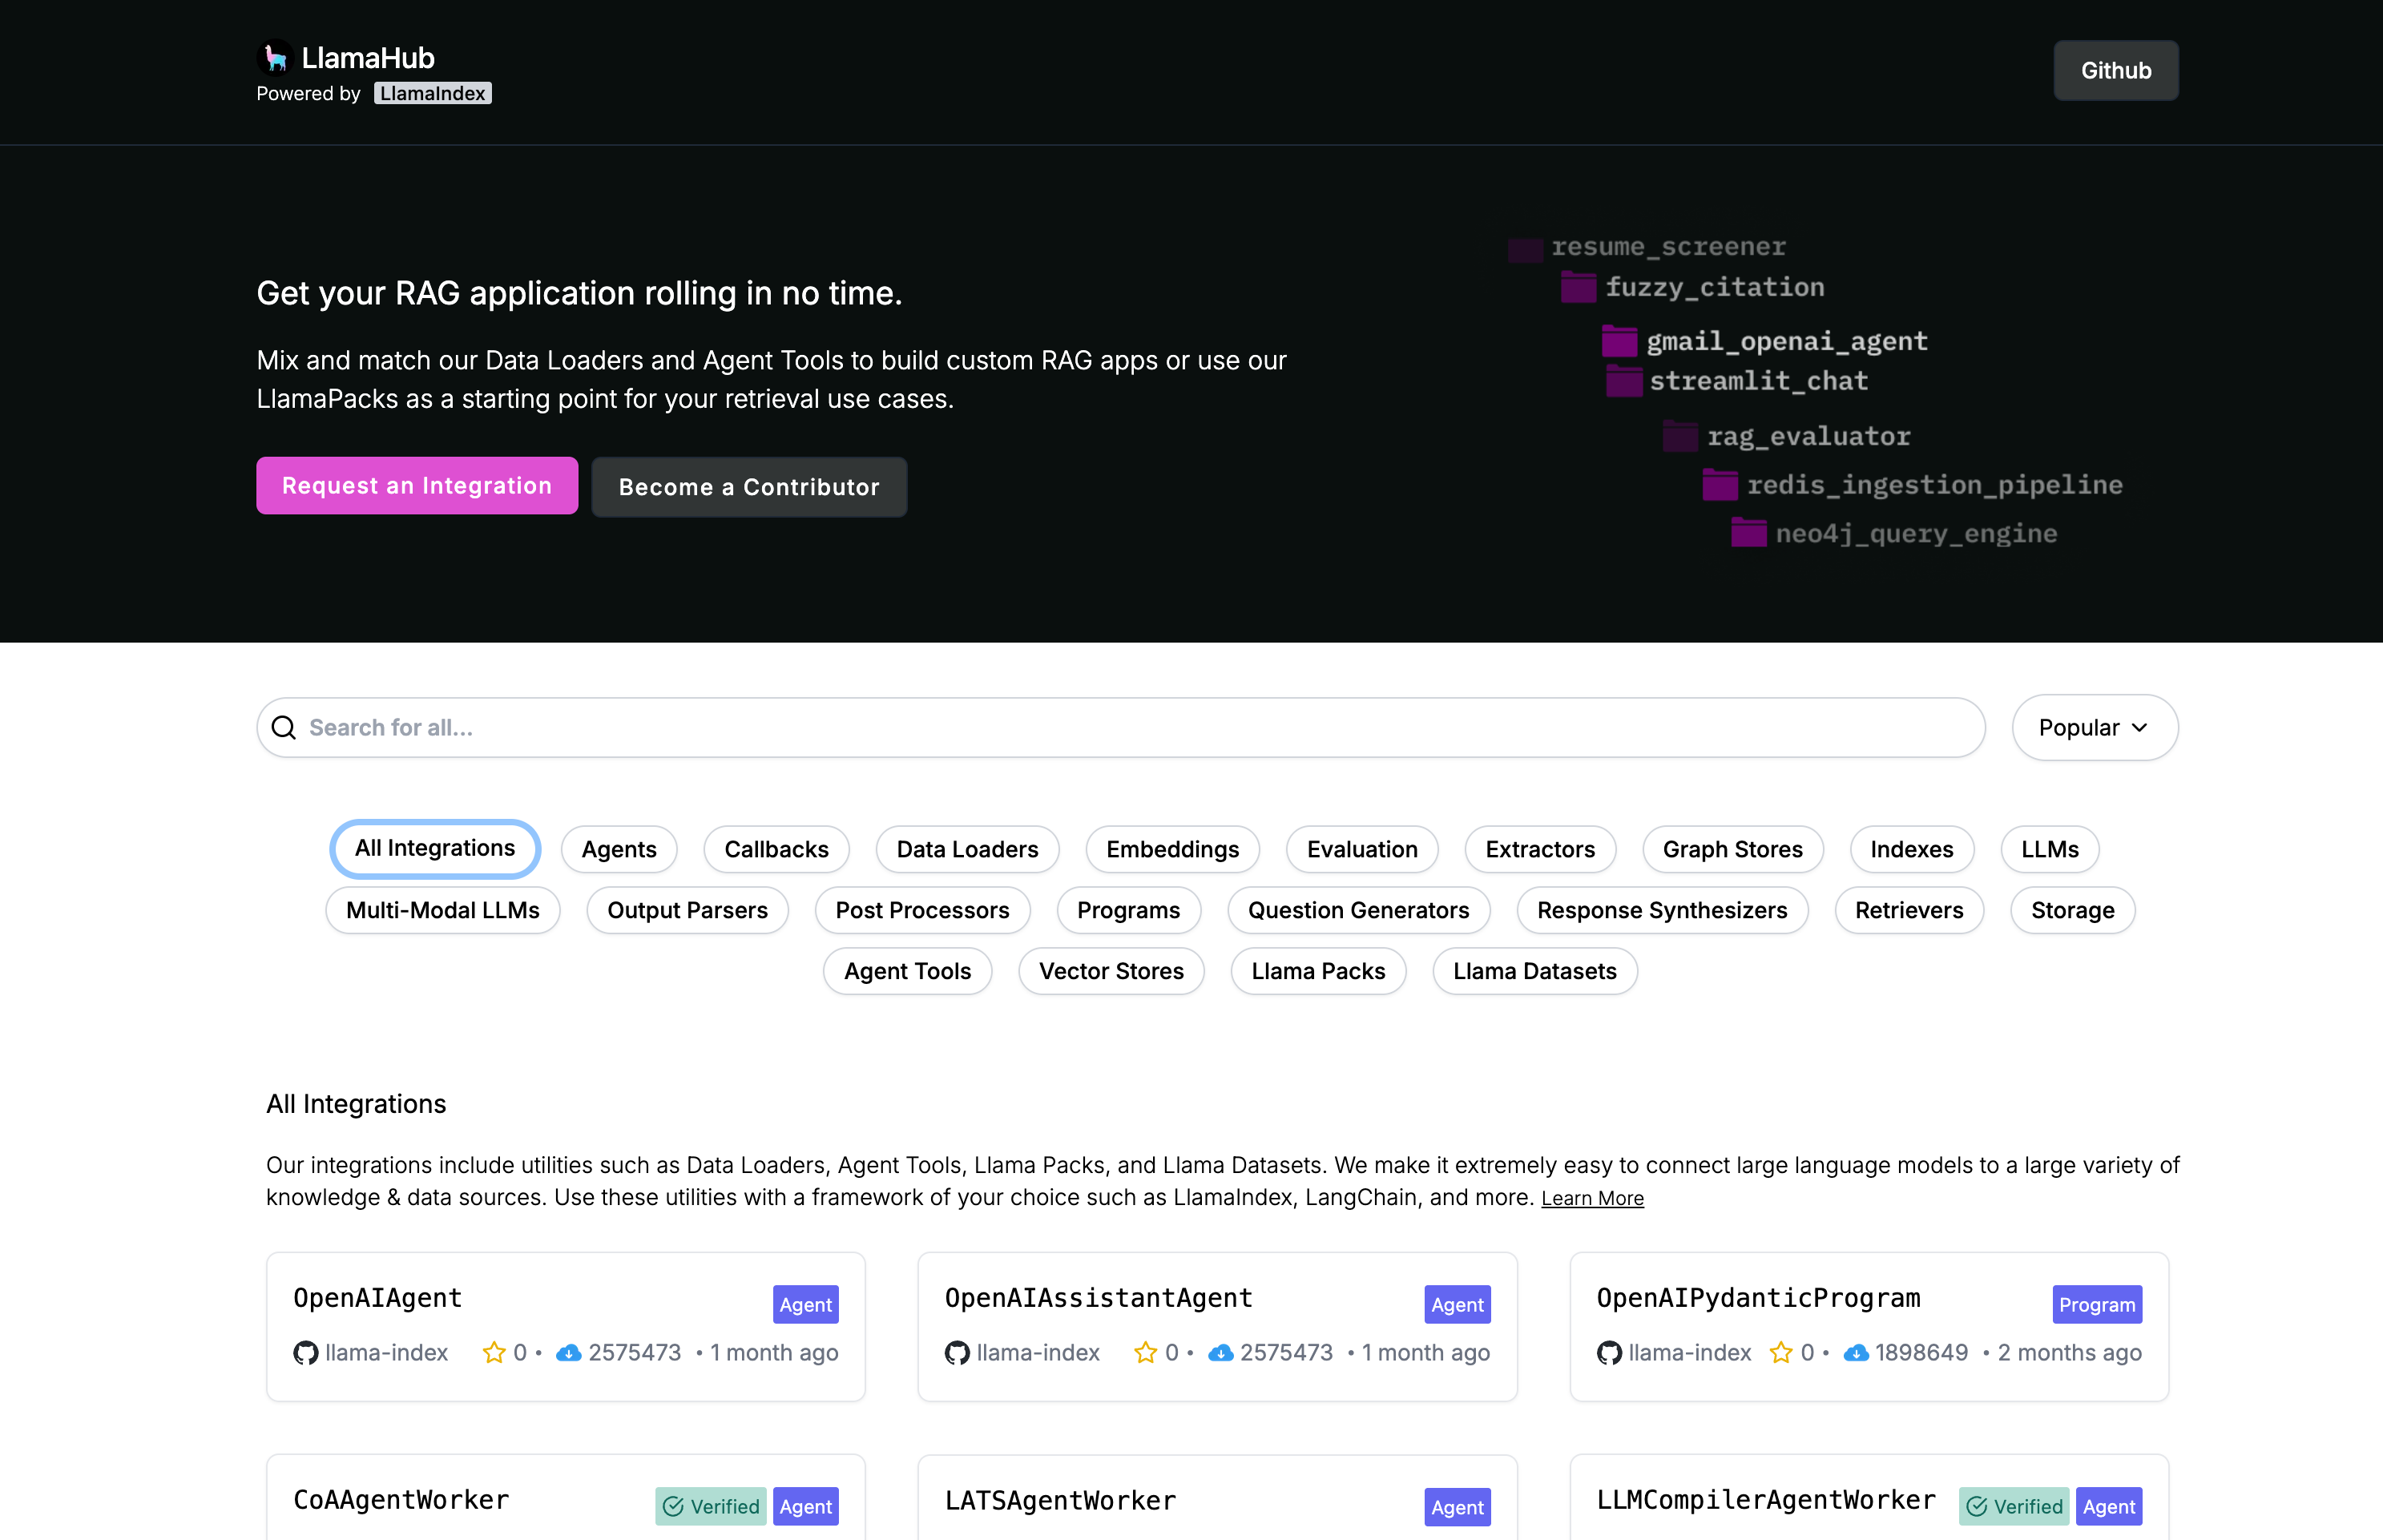Click GitHub icon on OpenAIAssistantAgent card
The image size is (2383, 1540).
click(957, 1353)
